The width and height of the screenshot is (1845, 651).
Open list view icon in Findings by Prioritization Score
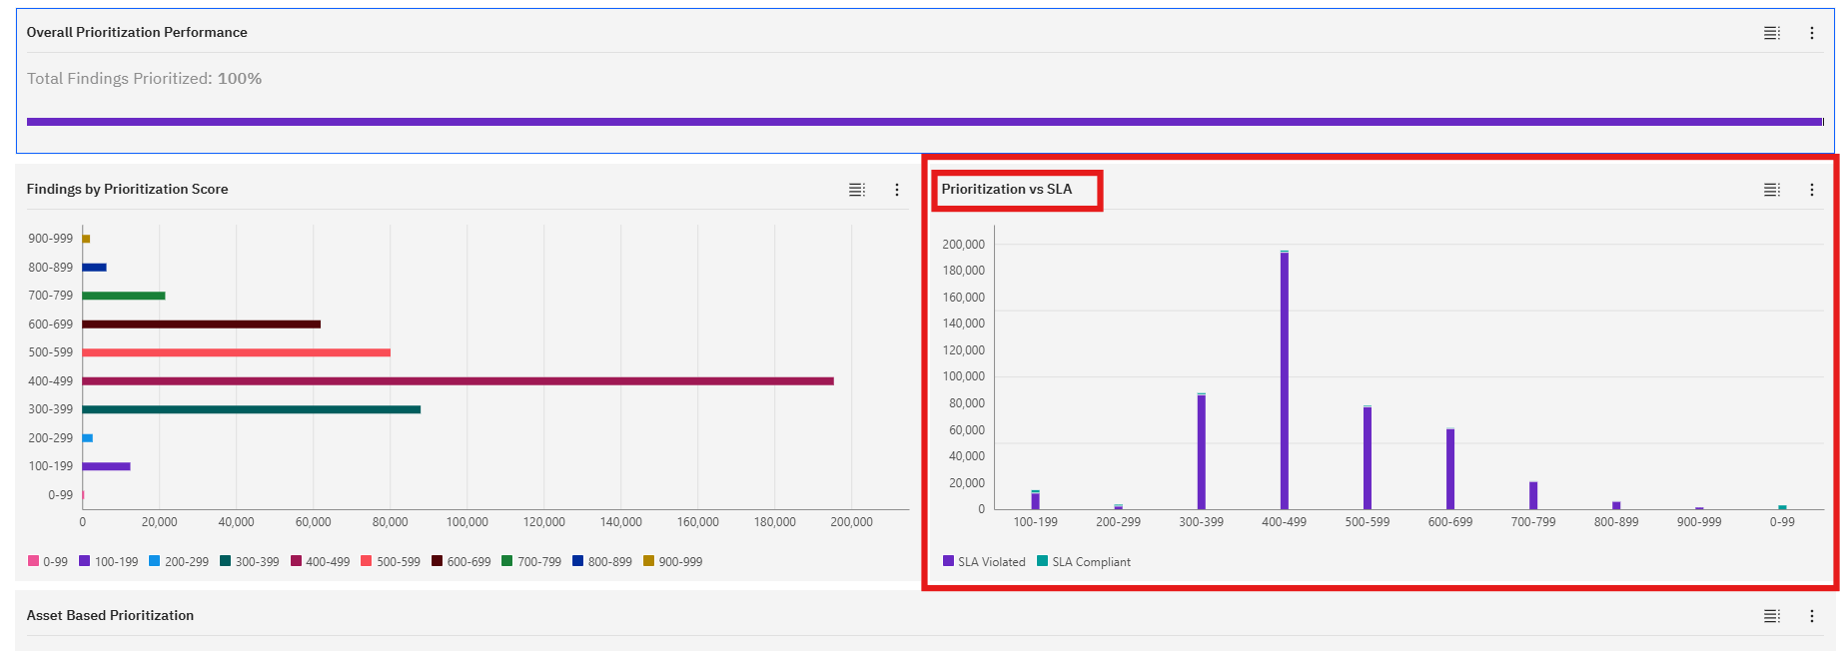tap(856, 190)
